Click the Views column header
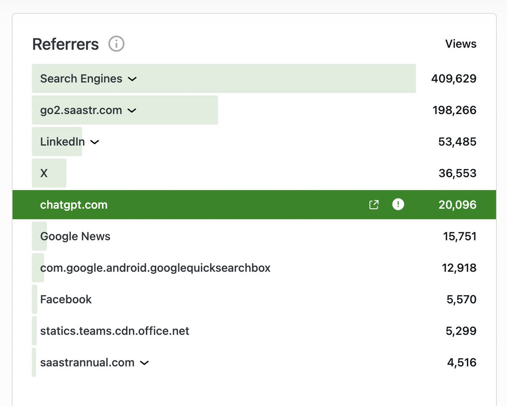Image resolution: width=507 pixels, height=406 pixels. point(461,44)
